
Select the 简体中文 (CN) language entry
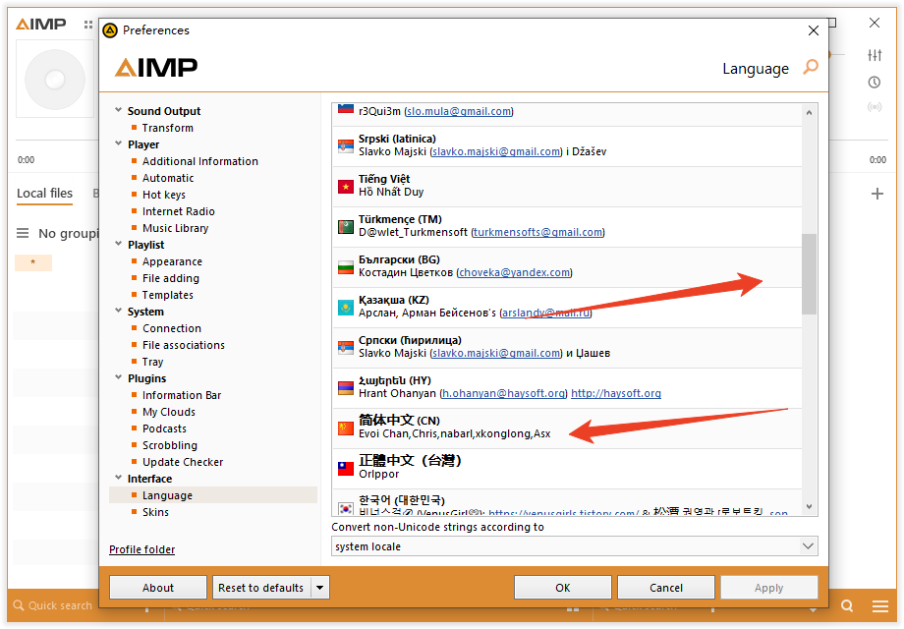[x=567, y=429]
